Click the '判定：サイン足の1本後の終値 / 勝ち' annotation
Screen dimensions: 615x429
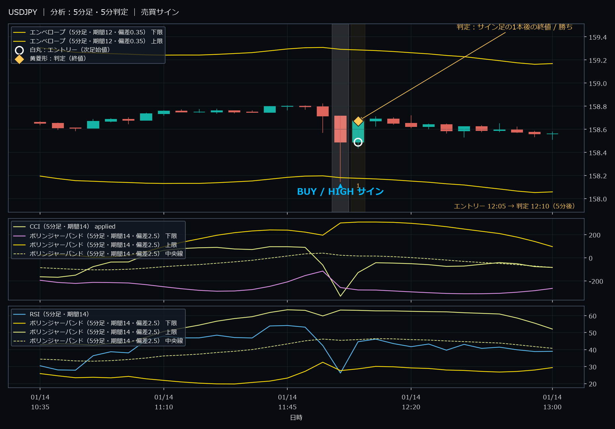pos(514,27)
